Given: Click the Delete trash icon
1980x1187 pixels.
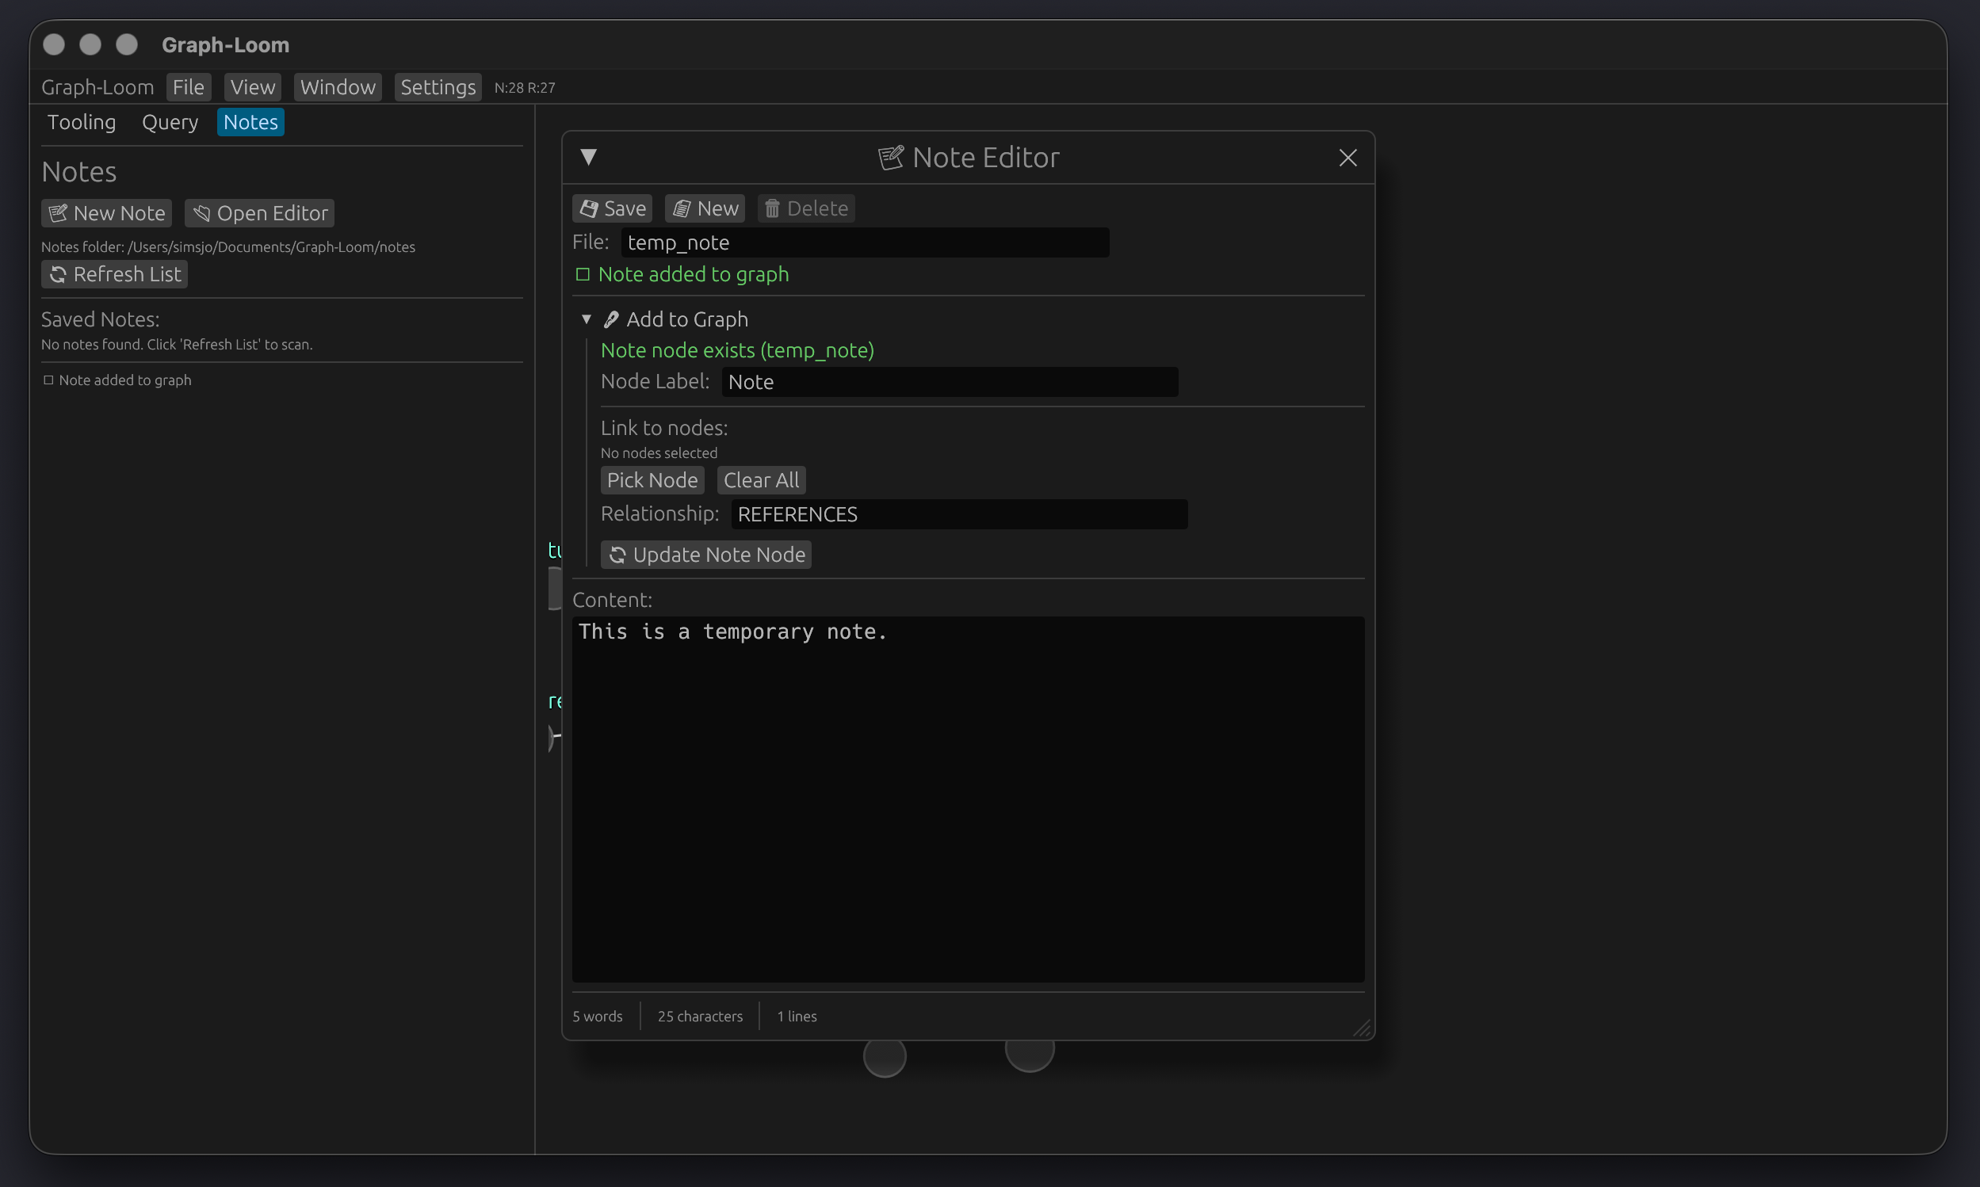Looking at the screenshot, I should pos(772,208).
